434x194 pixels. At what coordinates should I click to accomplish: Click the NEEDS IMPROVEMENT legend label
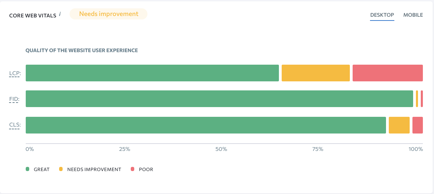point(94,169)
